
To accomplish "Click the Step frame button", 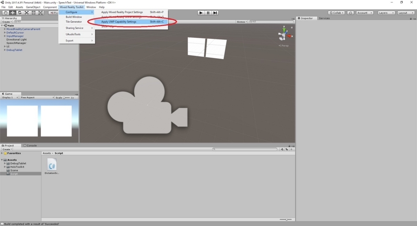I will (215, 13).
